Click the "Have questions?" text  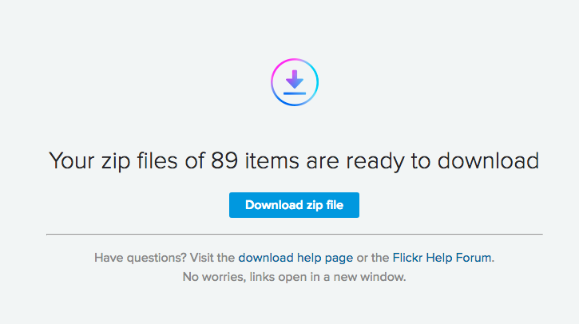point(141,258)
